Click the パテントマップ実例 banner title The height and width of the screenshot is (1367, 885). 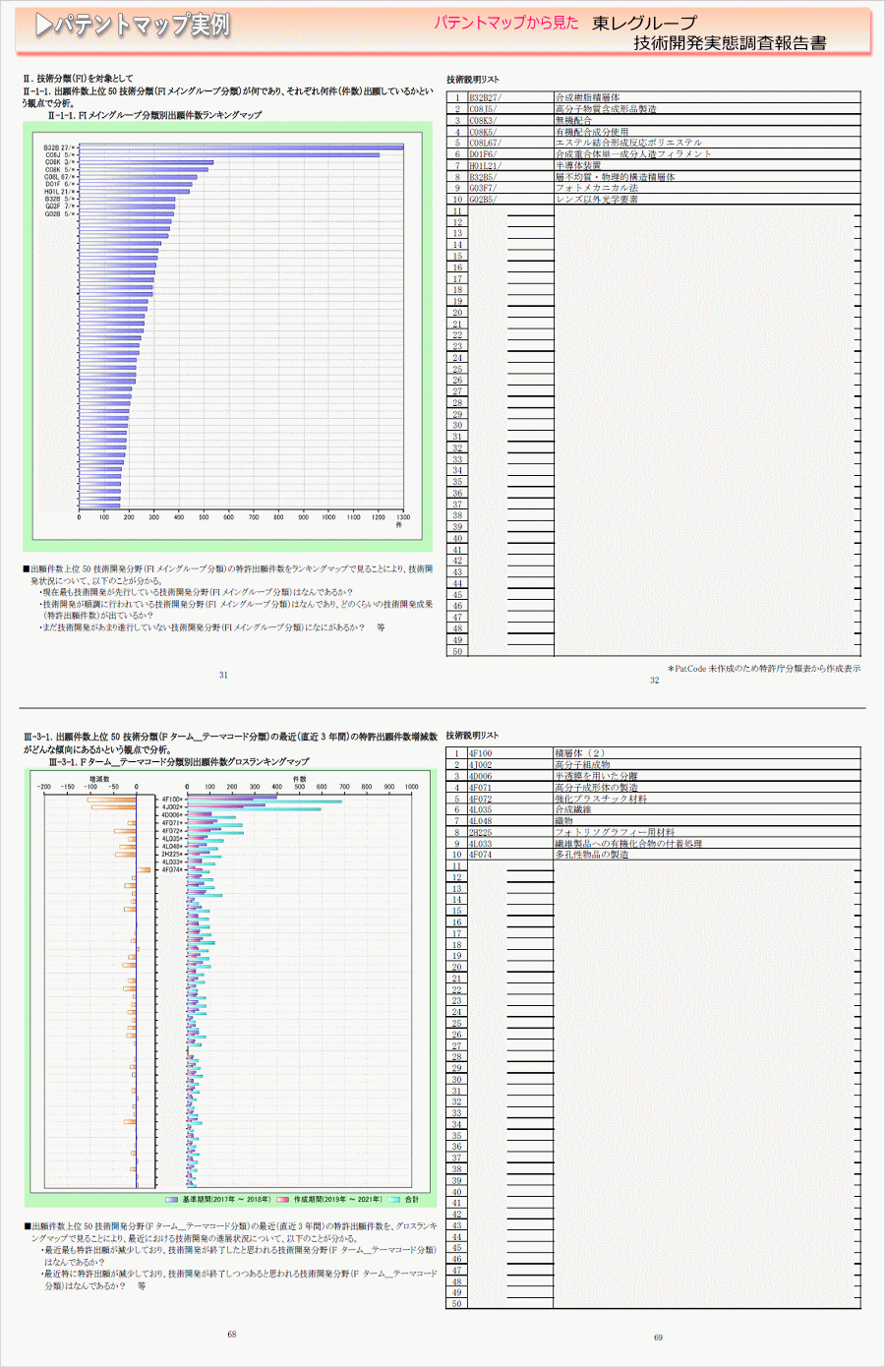[134, 25]
